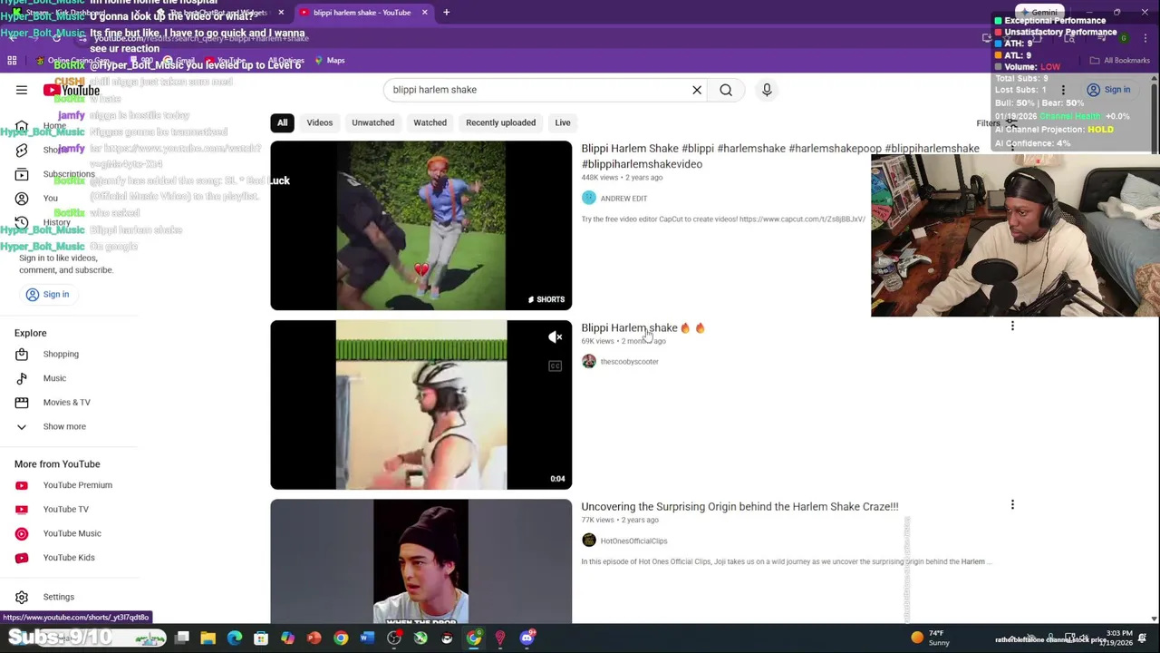This screenshot has height=653, width=1160.
Task: Open the YouTube hamburger guide menu
Action: tap(22, 90)
